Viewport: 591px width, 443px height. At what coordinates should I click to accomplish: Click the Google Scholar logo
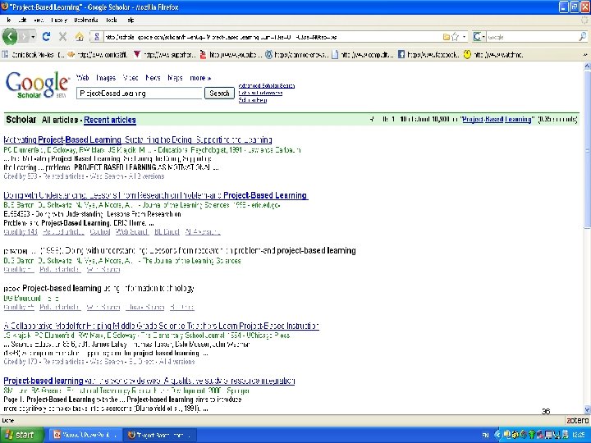click(x=37, y=85)
